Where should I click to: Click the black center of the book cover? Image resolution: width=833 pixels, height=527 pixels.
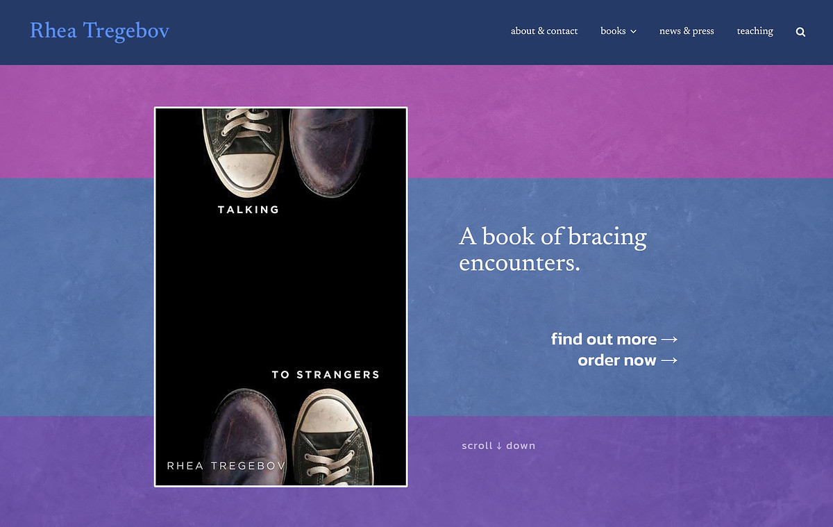tap(280, 292)
